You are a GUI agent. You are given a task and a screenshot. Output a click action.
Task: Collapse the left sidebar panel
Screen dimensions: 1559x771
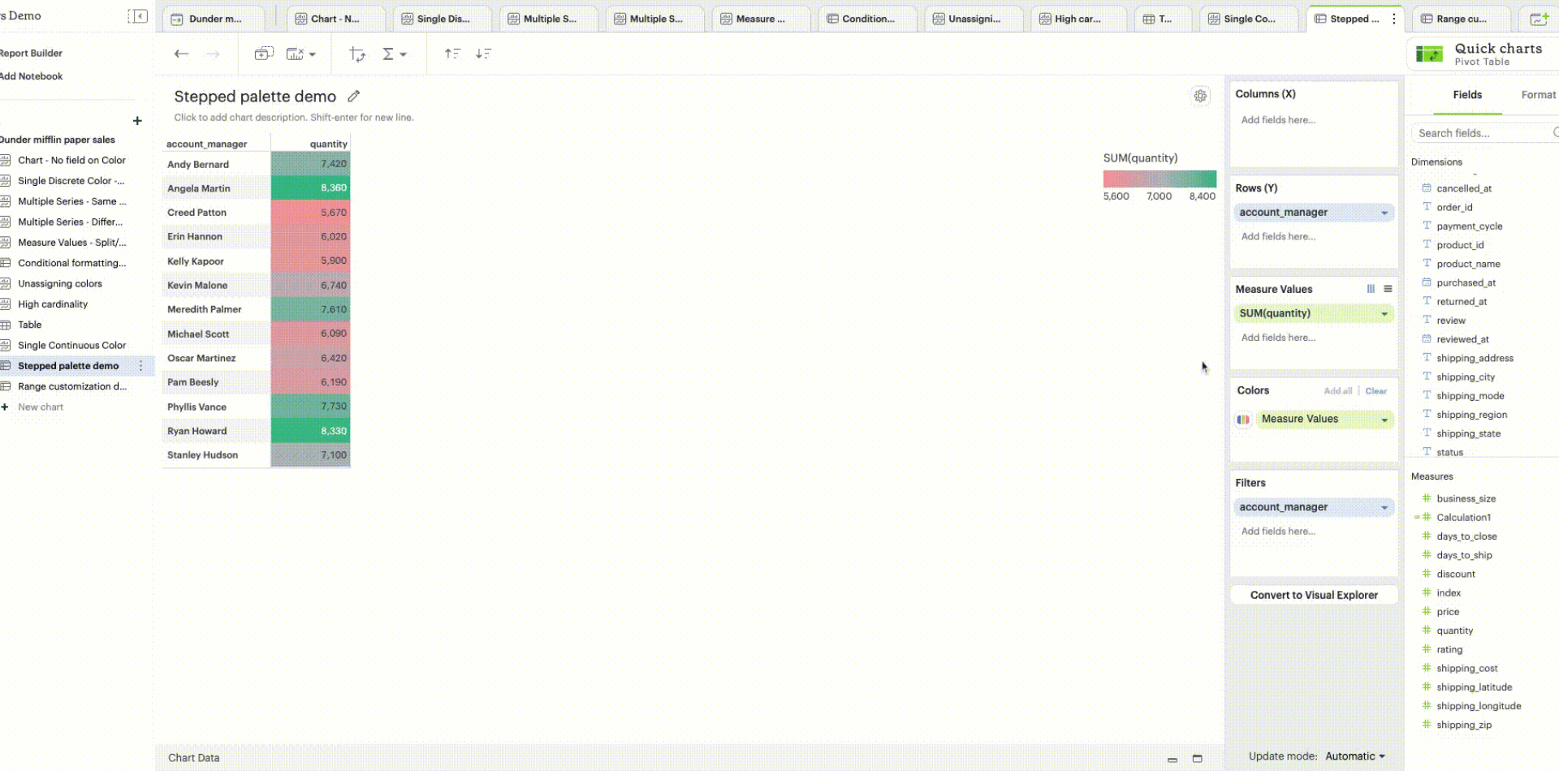click(x=137, y=16)
